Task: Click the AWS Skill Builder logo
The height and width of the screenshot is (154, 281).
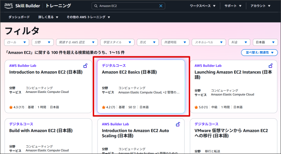Action: (x=22, y=6)
